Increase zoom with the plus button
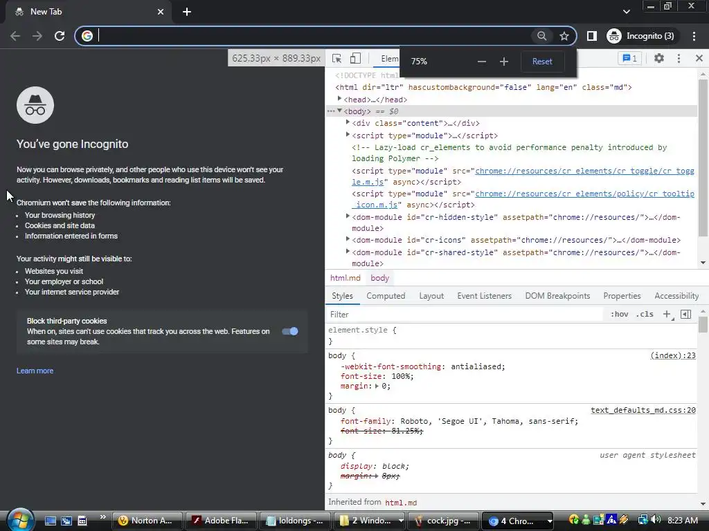Image resolution: width=709 pixels, height=531 pixels. (504, 62)
